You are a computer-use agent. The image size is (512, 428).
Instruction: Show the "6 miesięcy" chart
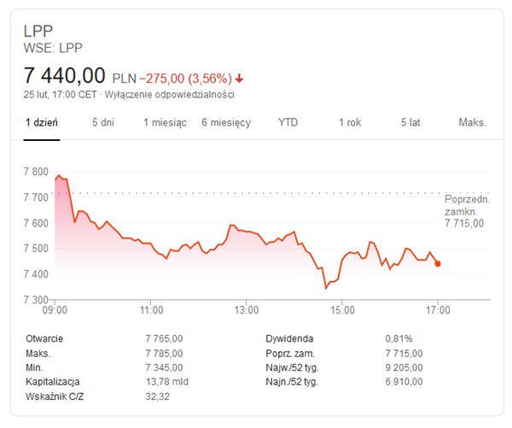[226, 122]
